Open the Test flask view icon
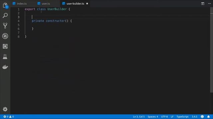Screen dimensions: 213x119 click(5, 57)
